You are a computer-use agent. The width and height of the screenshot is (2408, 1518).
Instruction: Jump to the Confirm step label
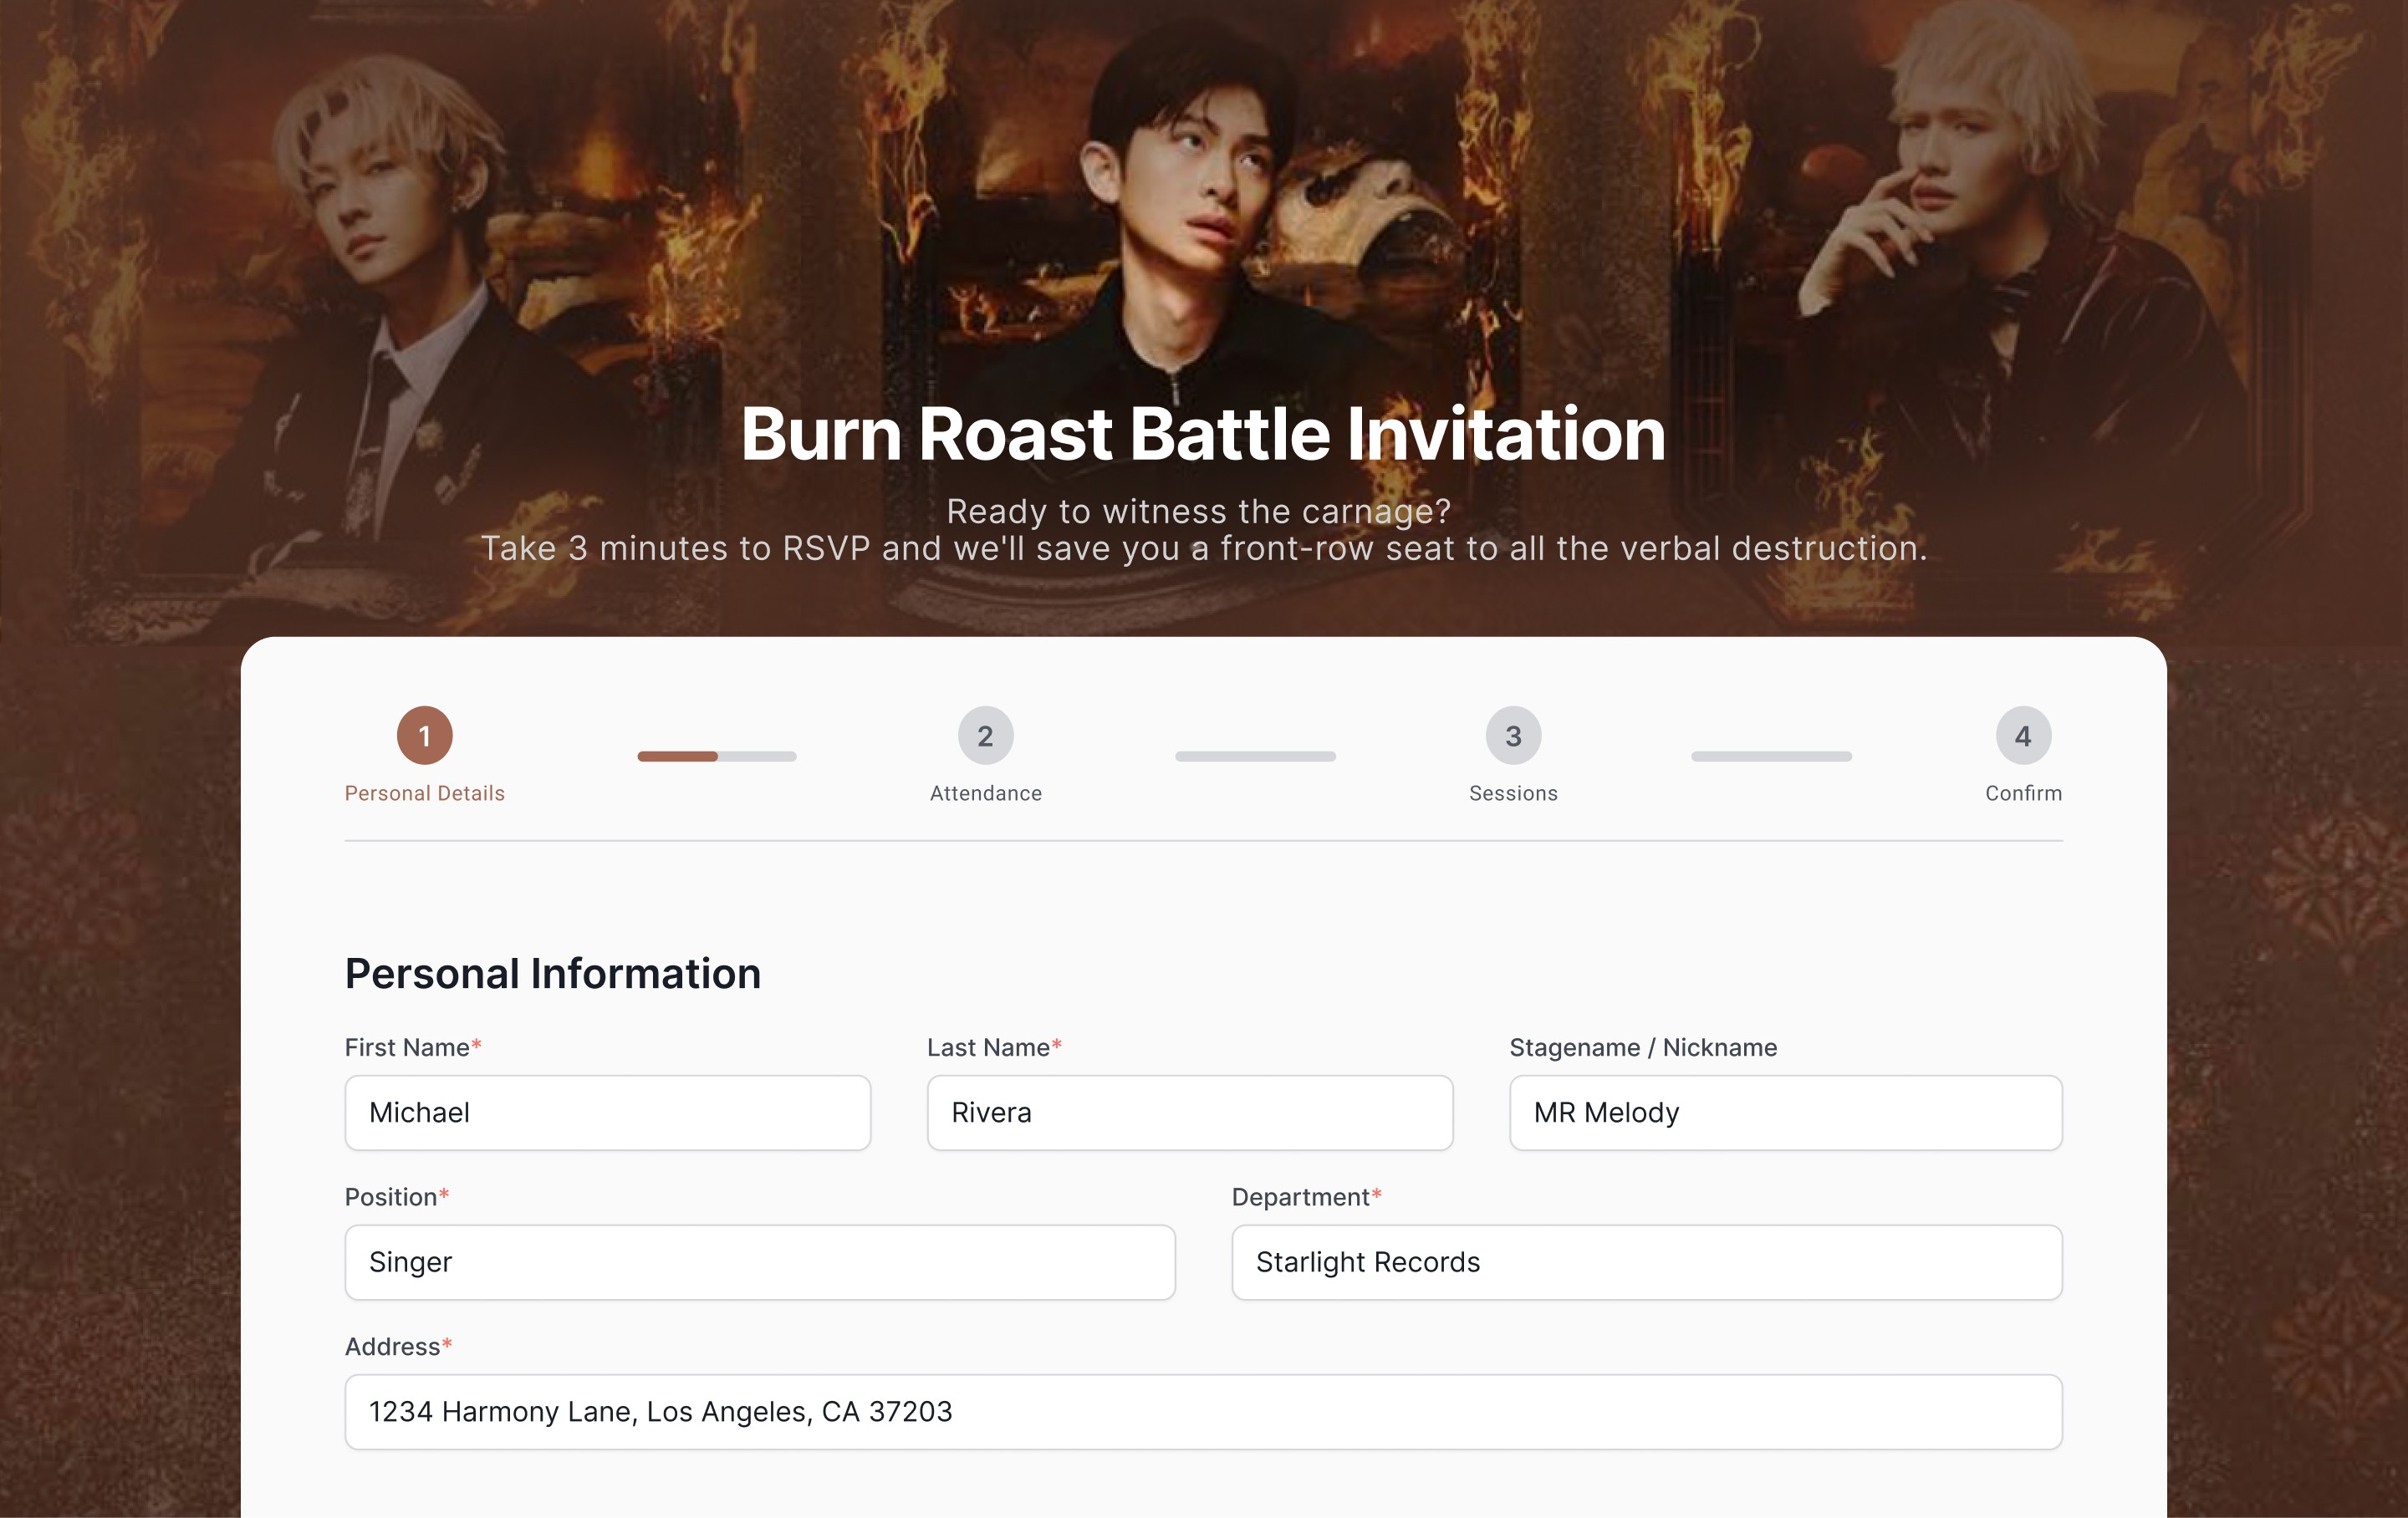tap(2023, 793)
